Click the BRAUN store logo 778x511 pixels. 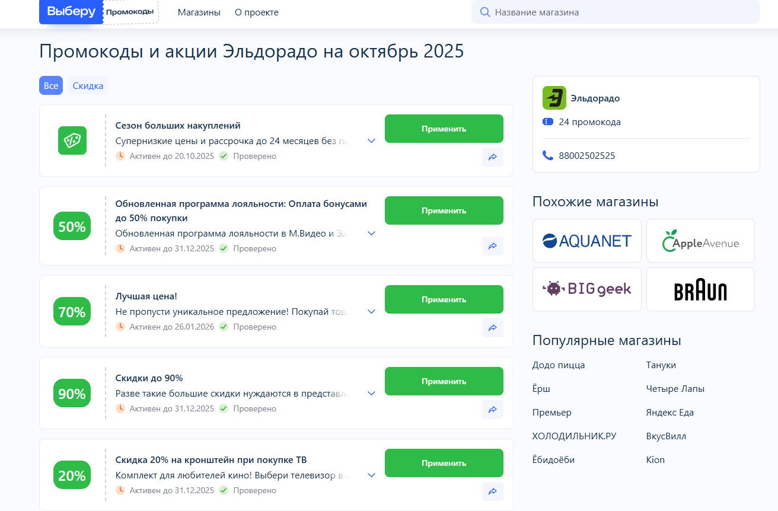pyautogui.click(x=700, y=289)
